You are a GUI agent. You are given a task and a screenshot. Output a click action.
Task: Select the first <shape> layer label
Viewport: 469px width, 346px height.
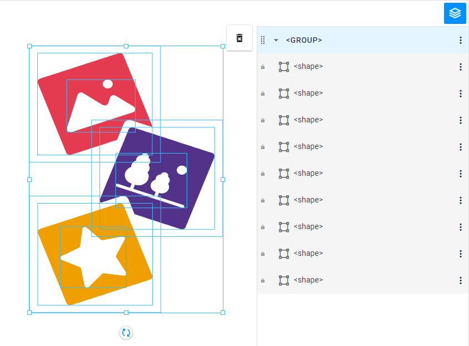(308, 66)
